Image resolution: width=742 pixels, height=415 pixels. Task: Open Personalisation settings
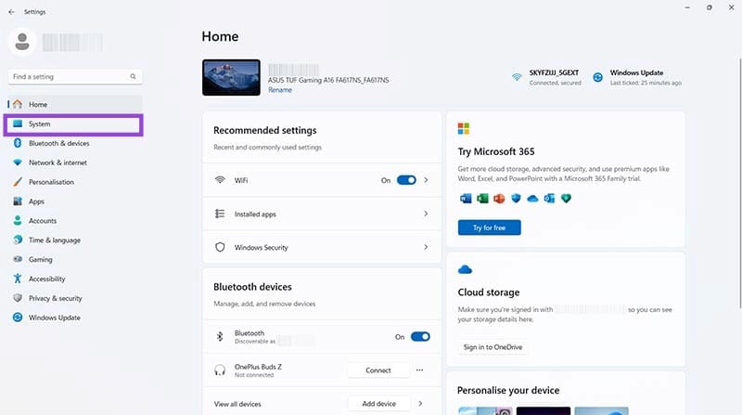(75, 182)
